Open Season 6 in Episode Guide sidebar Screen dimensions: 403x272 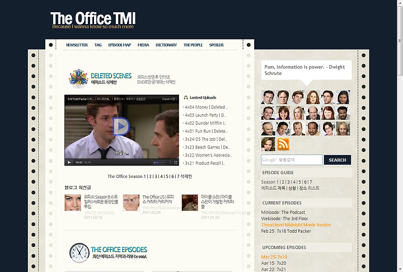[306, 182]
